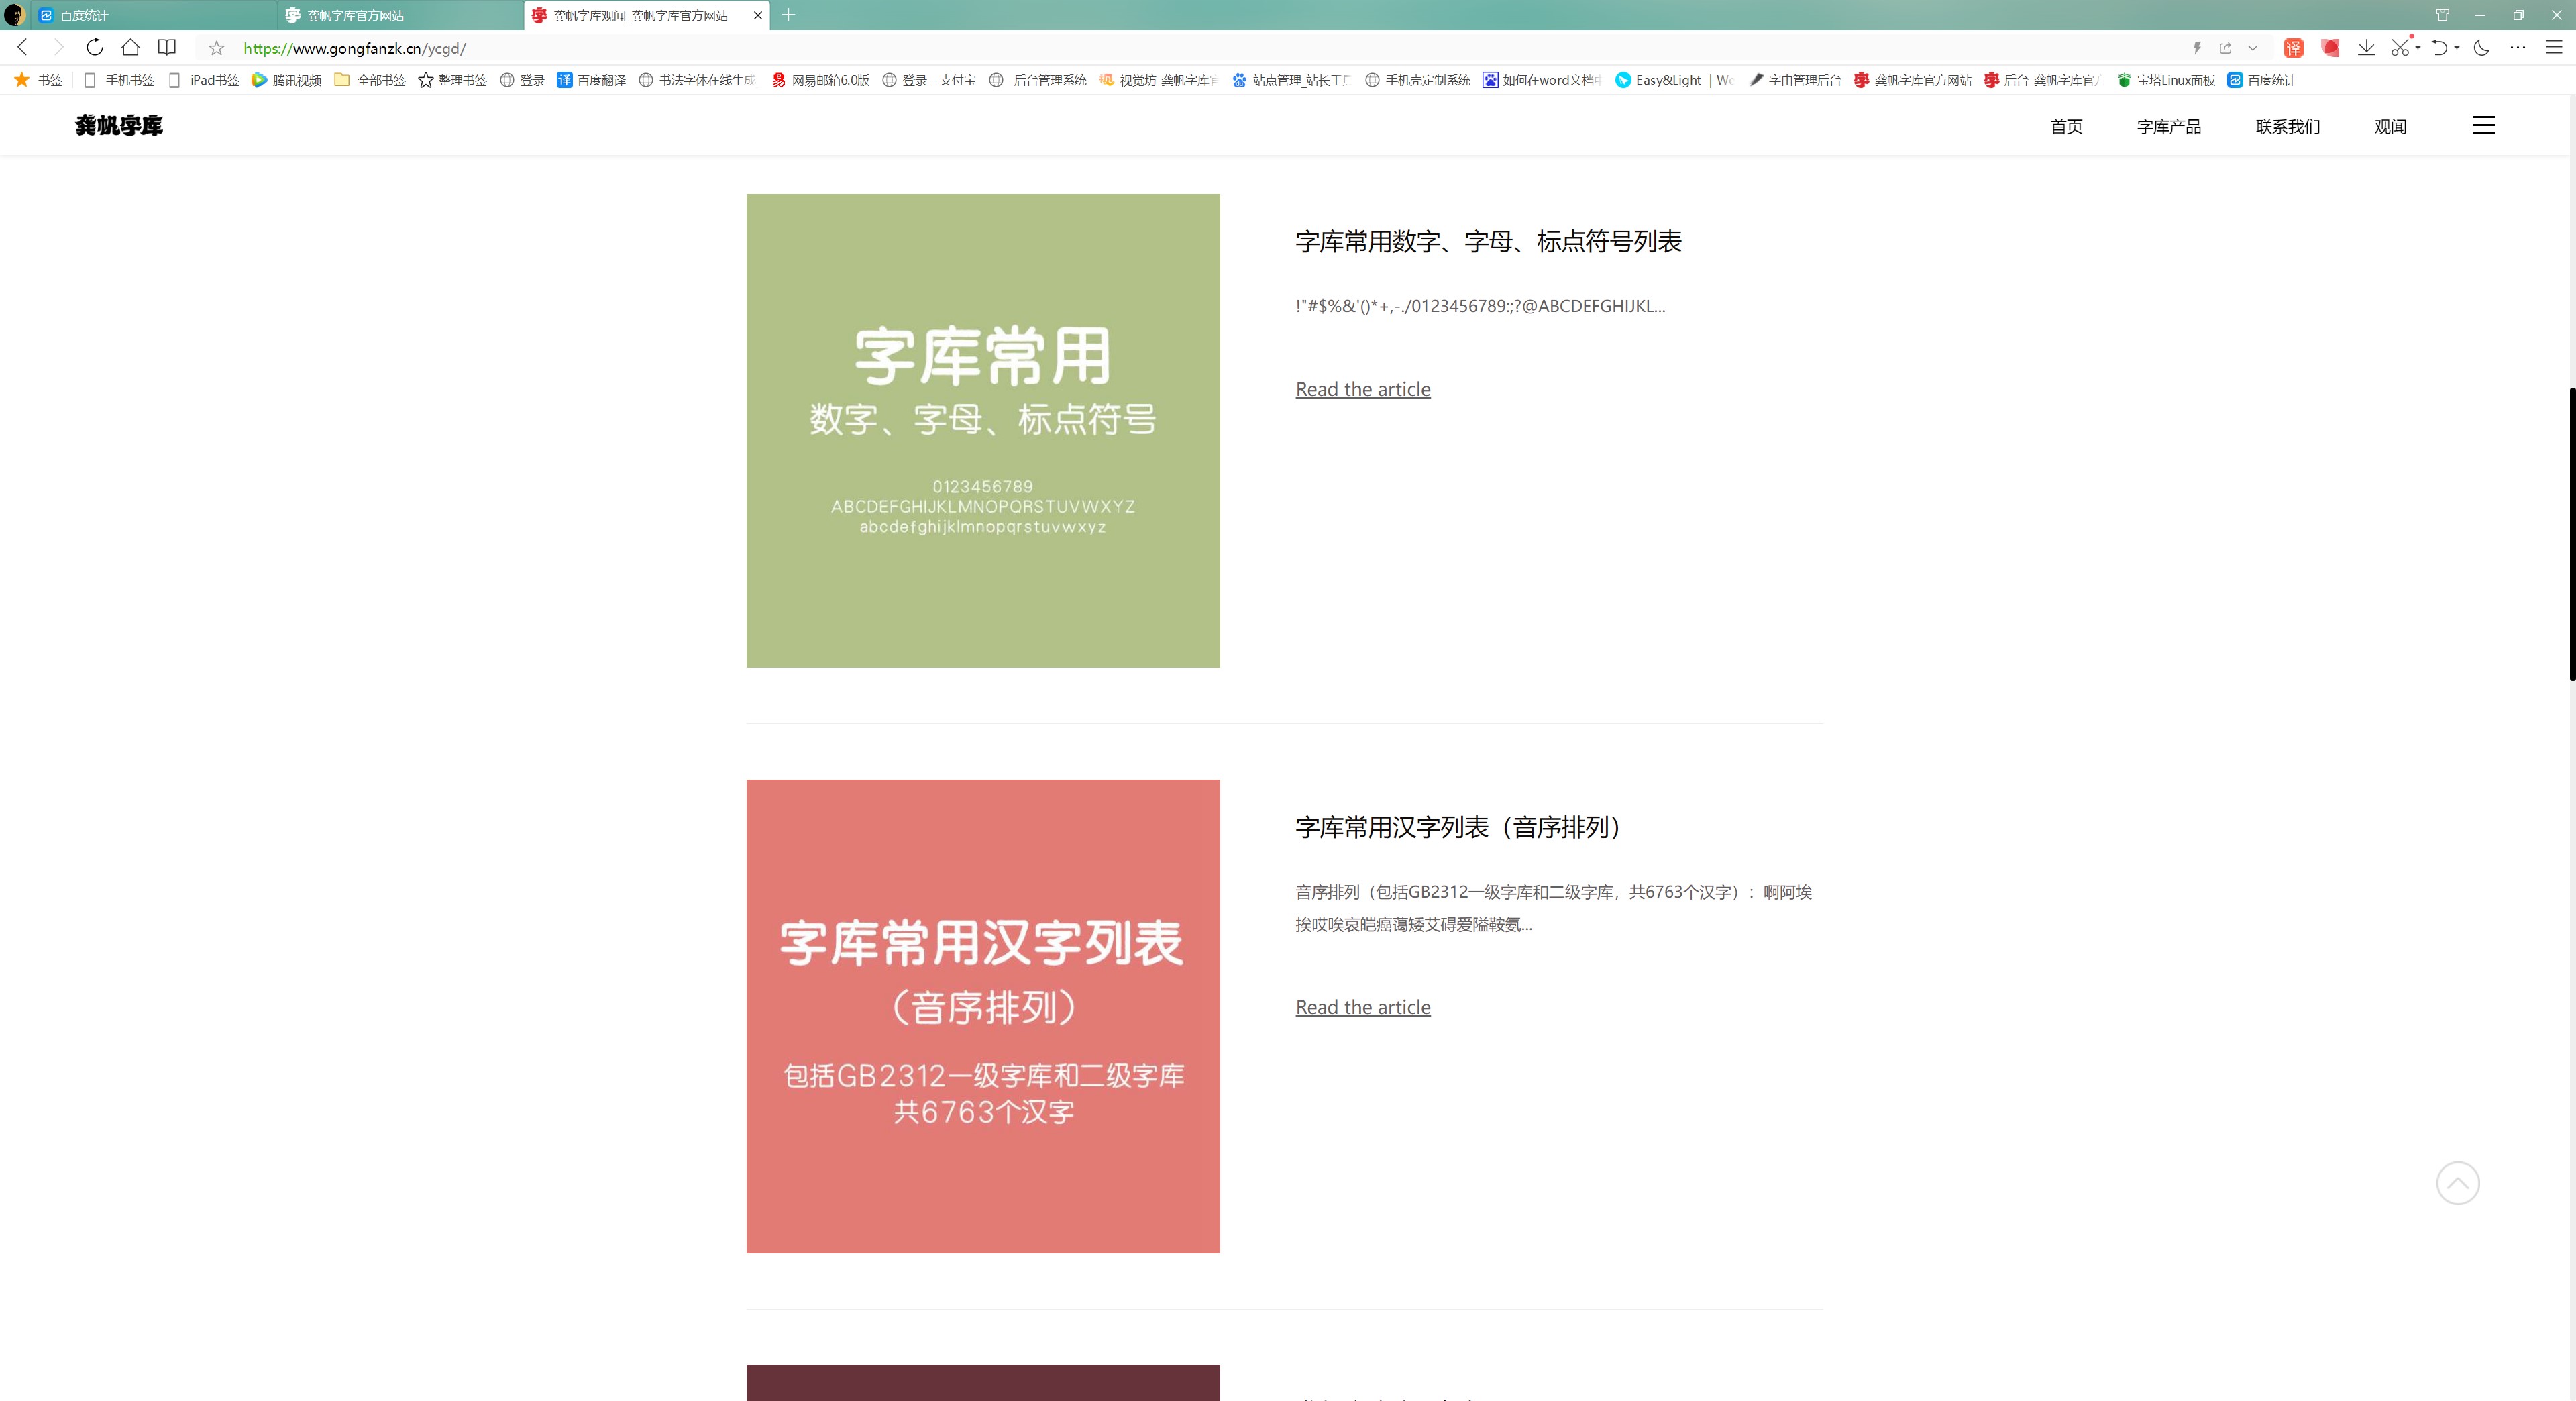This screenshot has width=2576, height=1401.
Task: Expand the address bar dropdown chevron
Action: pyautogui.click(x=2253, y=48)
